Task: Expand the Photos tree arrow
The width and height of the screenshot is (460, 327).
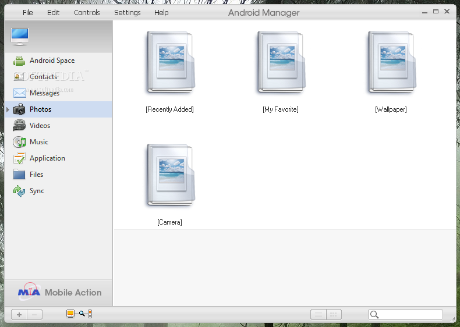Action: point(8,109)
